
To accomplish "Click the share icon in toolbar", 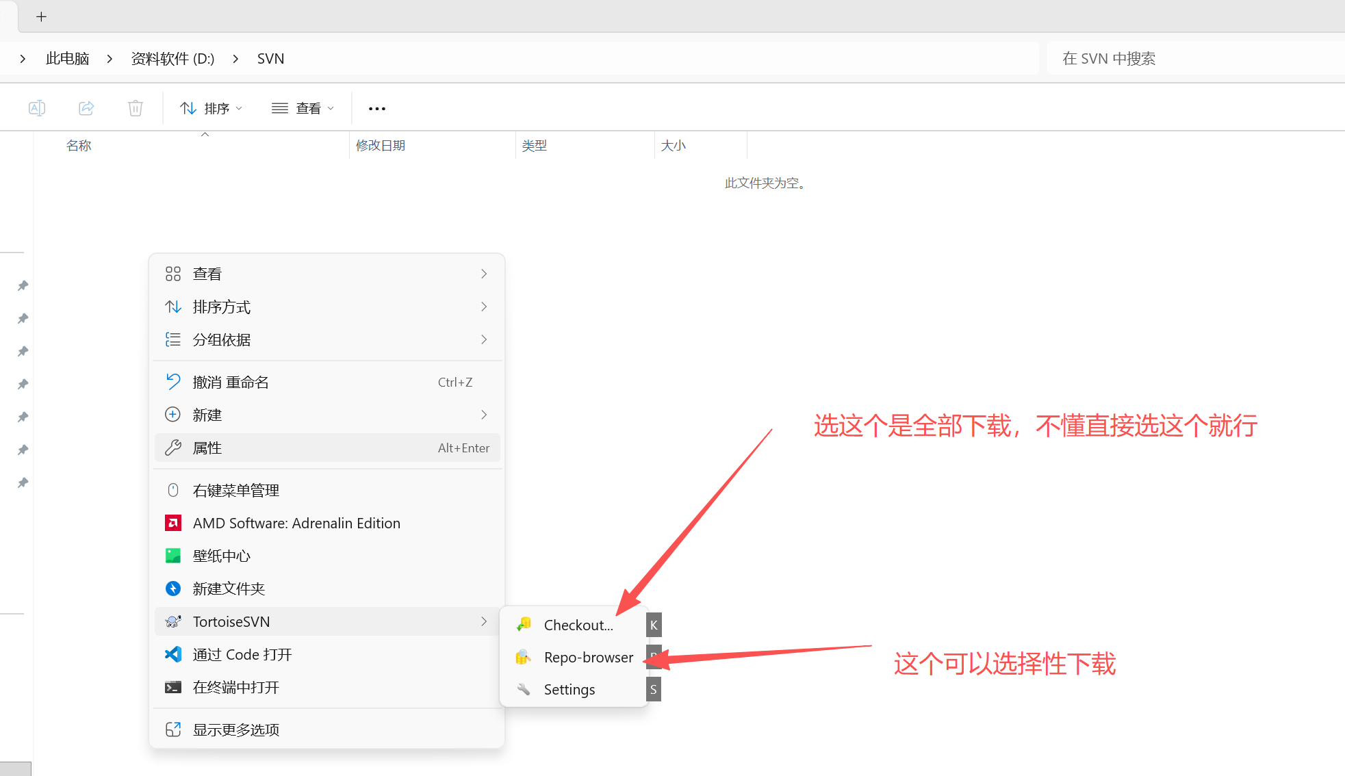I will 86,108.
